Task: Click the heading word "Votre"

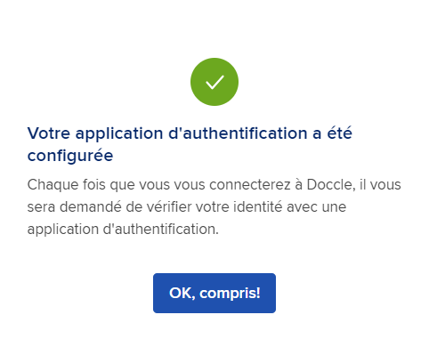Action: point(49,133)
